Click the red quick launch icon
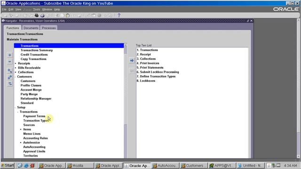Viewport: 301px width, 169px height. [32, 165]
